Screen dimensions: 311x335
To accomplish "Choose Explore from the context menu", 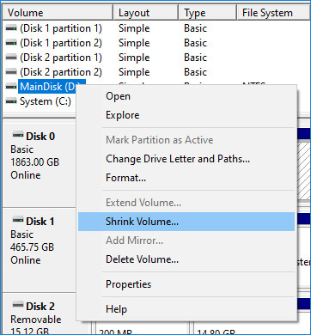I will [186, 115].
